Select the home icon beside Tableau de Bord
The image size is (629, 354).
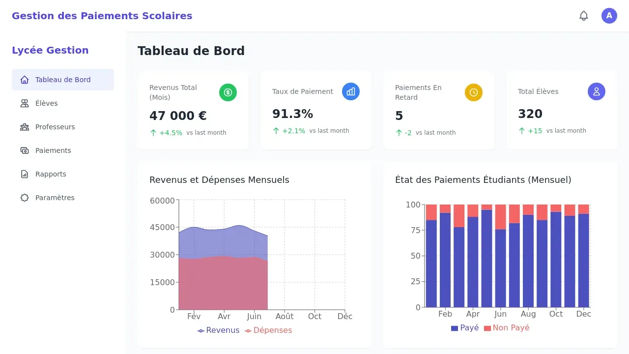tap(24, 79)
